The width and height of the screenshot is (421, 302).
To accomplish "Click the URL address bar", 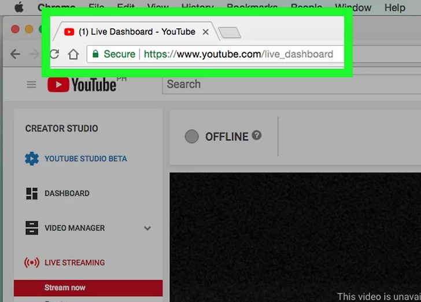I will click(238, 54).
